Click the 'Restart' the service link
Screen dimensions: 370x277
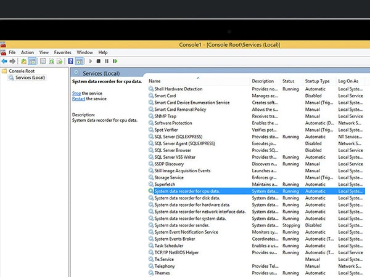pyautogui.click(x=78, y=98)
